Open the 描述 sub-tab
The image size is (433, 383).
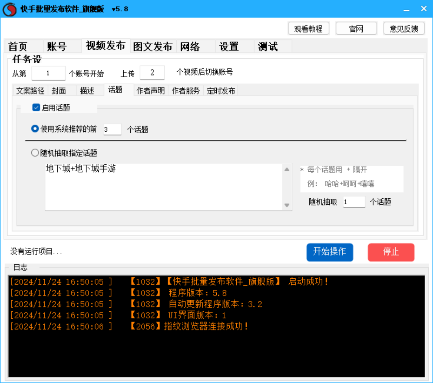pyautogui.click(x=90, y=91)
